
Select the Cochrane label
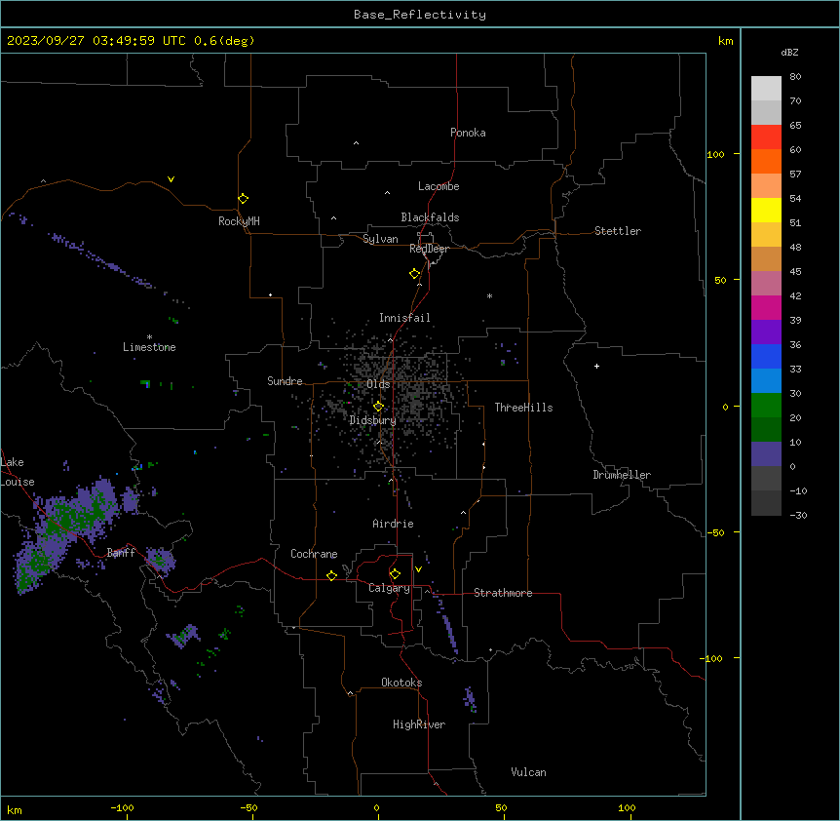click(314, 554)
